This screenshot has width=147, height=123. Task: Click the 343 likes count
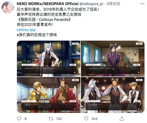pyautogui.click(x=94, y=119)
